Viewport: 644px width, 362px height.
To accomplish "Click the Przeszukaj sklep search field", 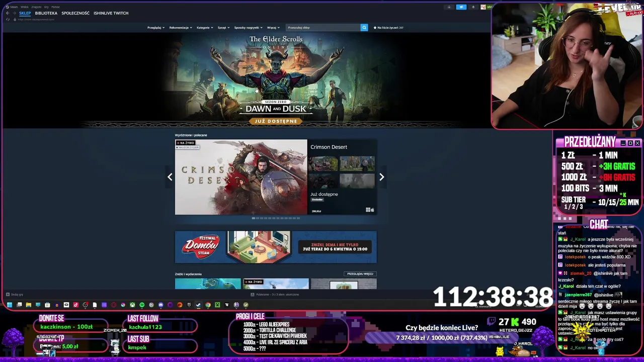I will coord(323,28).
